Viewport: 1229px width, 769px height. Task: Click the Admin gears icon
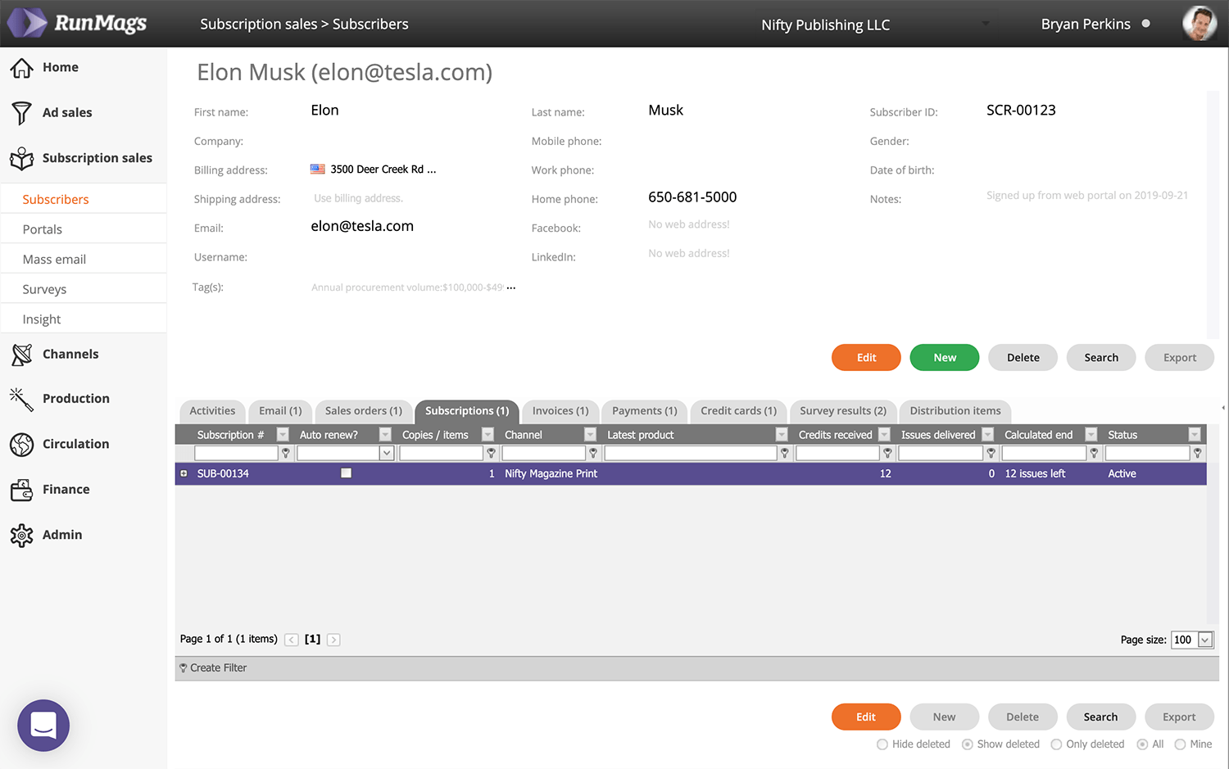click(22, 535)
